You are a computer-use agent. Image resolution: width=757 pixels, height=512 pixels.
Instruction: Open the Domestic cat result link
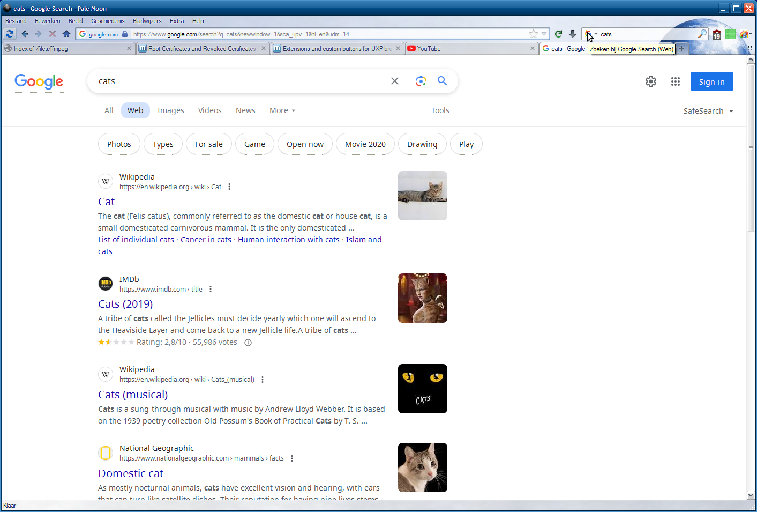[x=131, y=473]
